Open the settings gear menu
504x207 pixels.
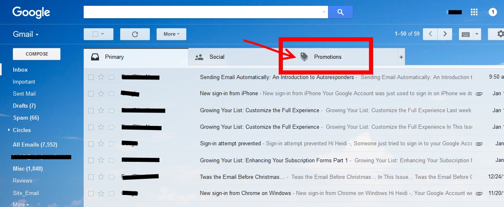tap(500, 34)
